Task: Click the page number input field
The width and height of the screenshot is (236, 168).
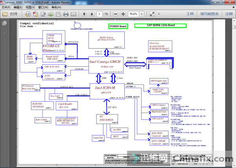Action: [100, 14]
